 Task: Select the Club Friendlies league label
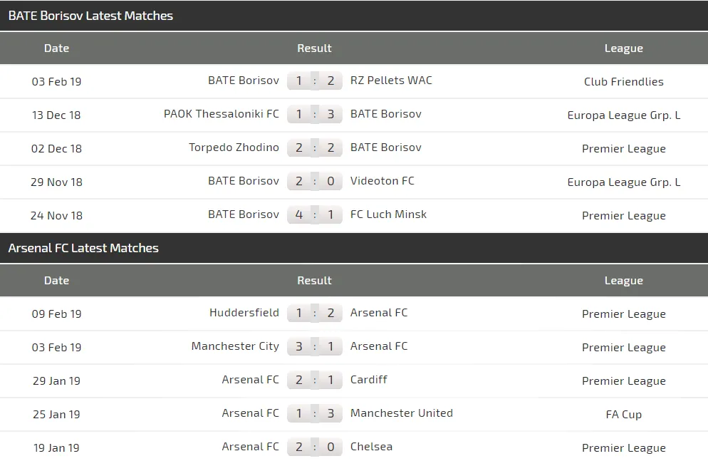[x=623, y=81]
